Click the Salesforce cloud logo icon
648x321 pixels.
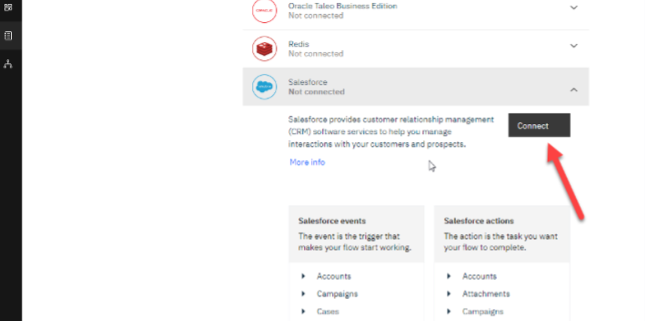[265, 87]
